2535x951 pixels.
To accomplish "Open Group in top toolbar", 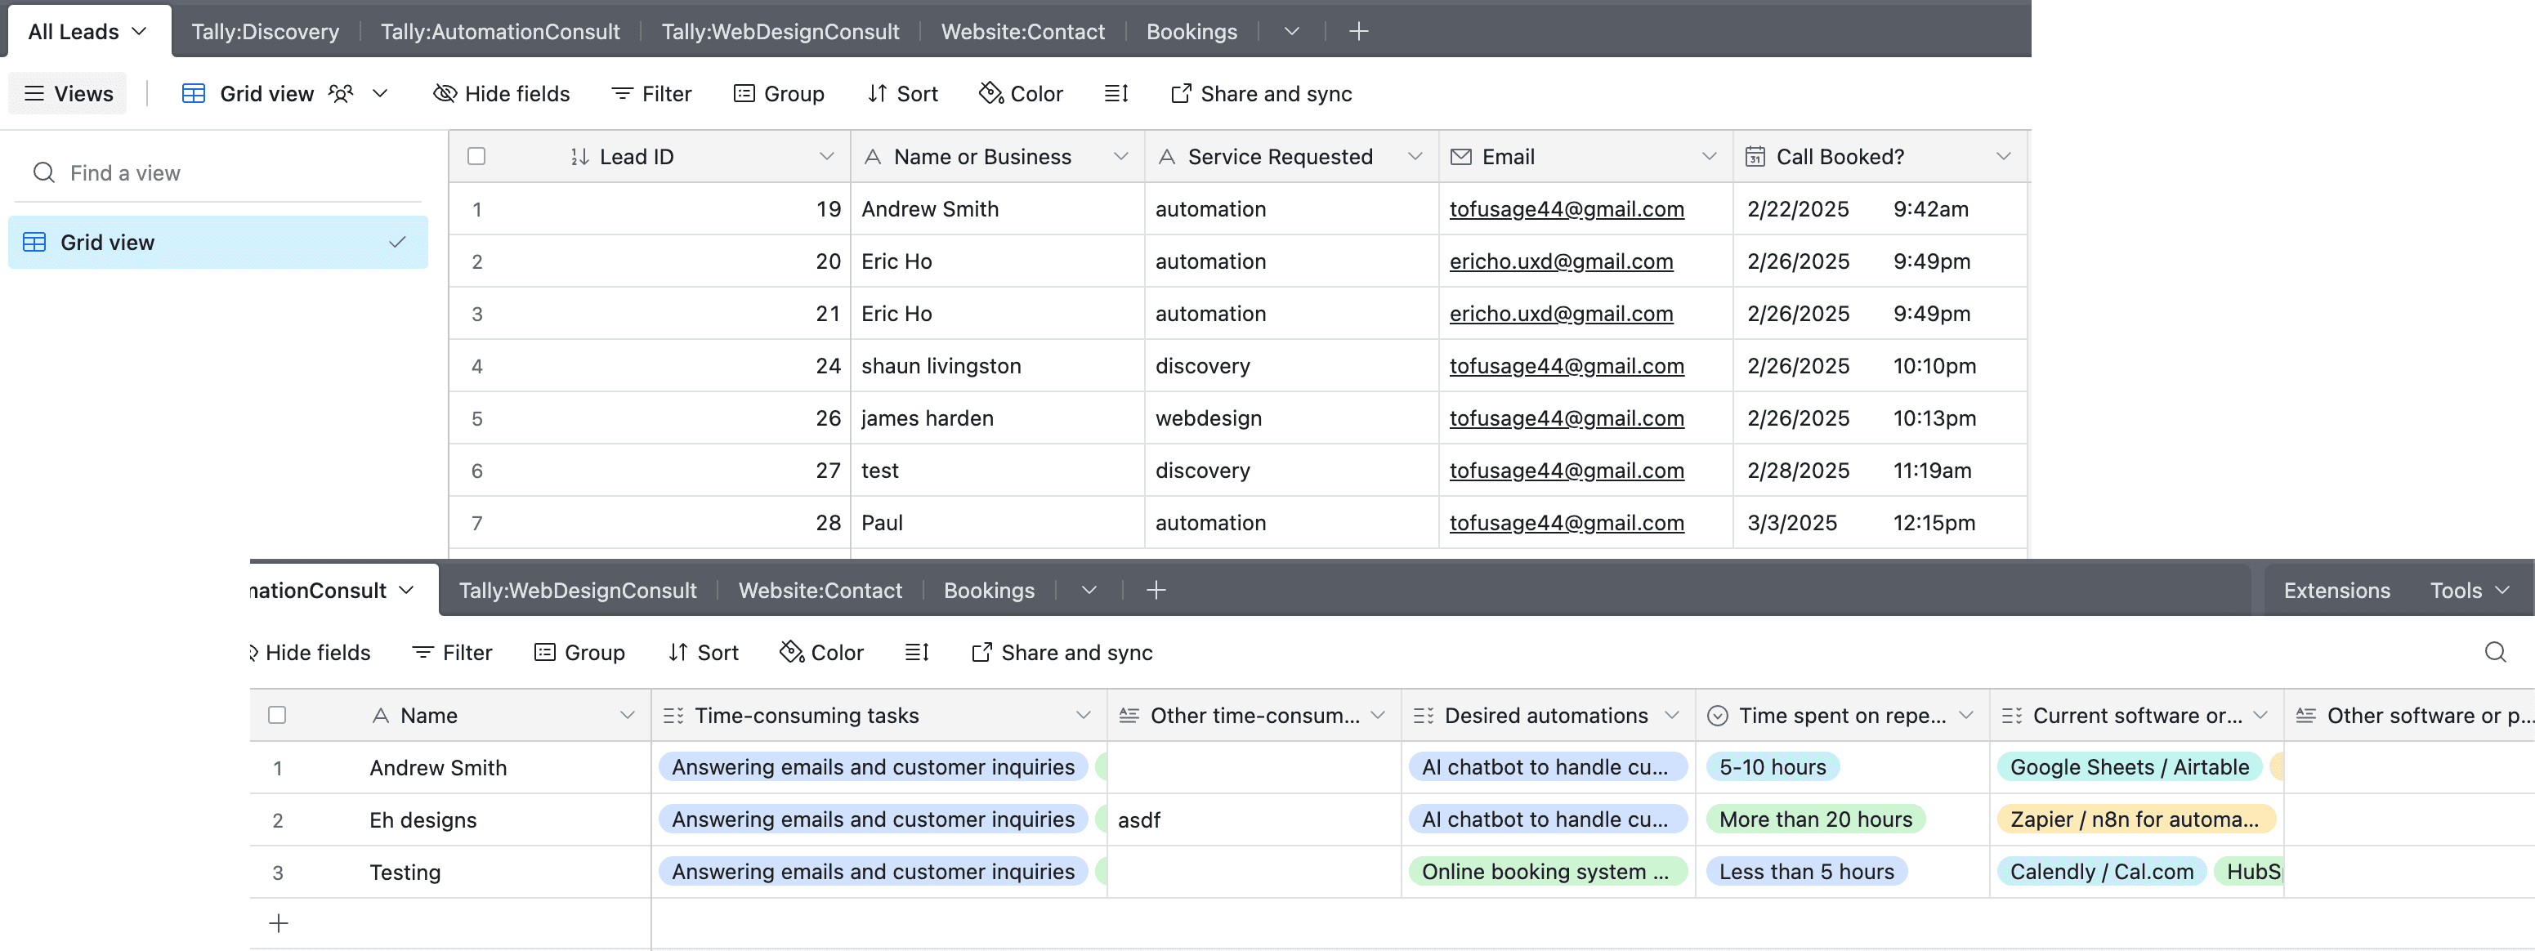I will tap(779, 93).
